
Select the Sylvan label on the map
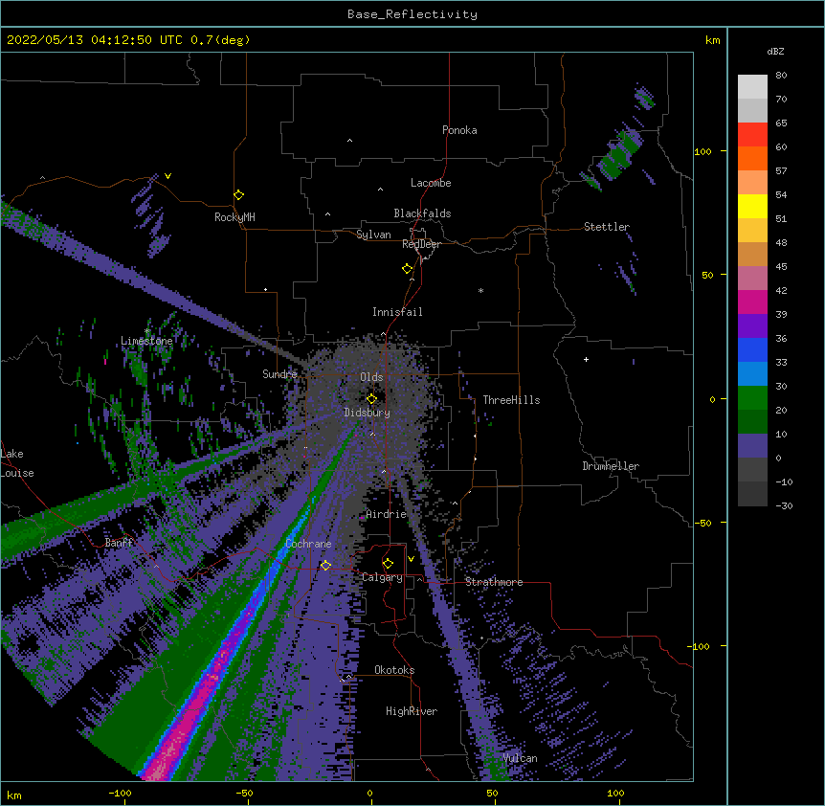coord(373,235)
